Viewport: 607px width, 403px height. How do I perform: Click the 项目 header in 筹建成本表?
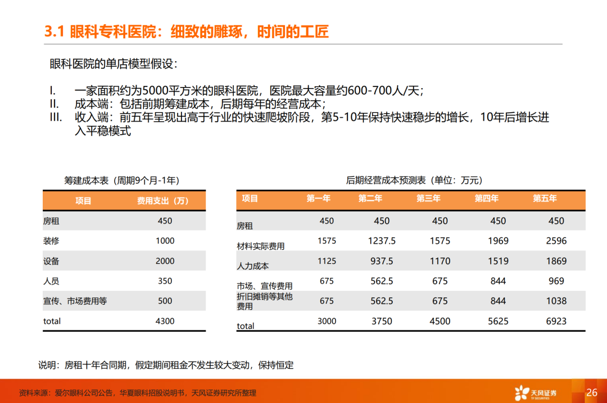pyautogui.click(x=83, y=201)
